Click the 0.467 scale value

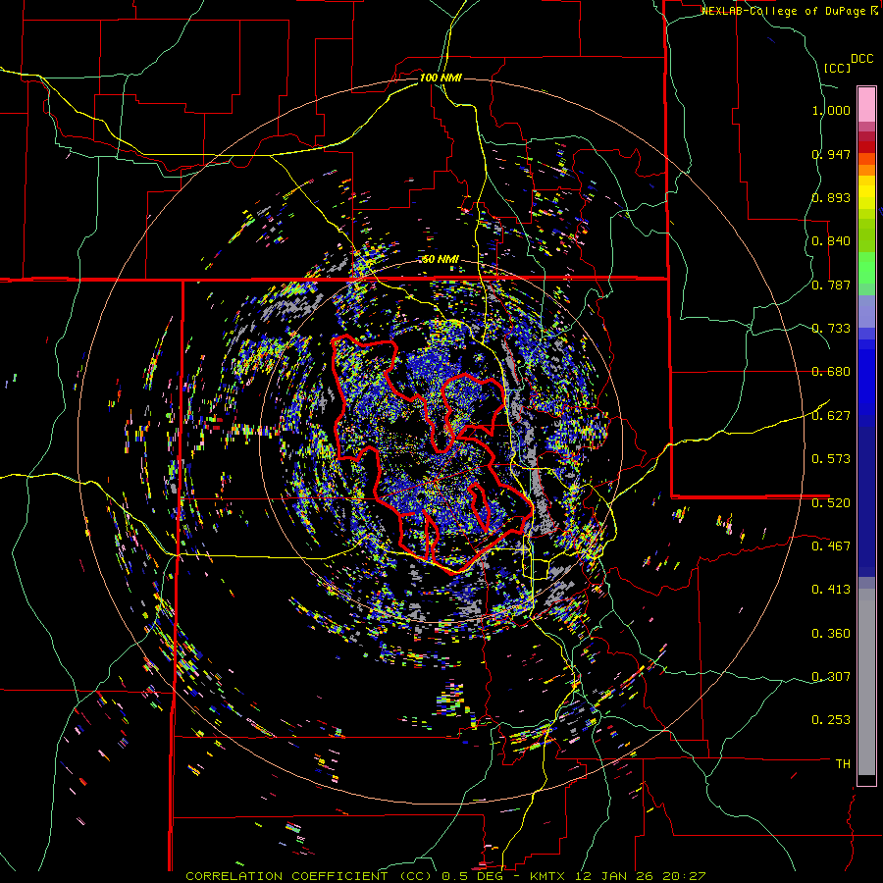[831, 546]
